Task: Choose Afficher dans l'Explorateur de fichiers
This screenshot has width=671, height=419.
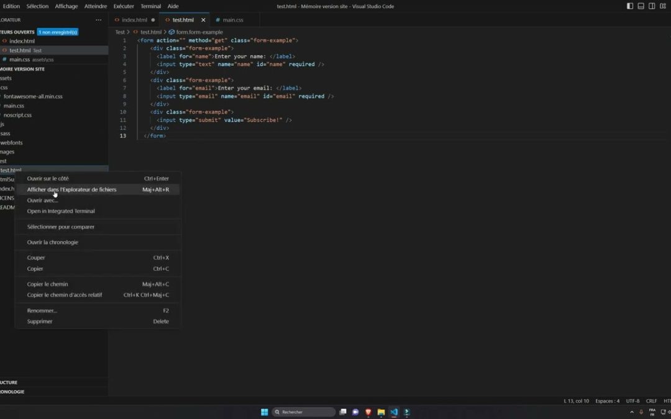Action: pyautogui.click(x=98, y=189)
